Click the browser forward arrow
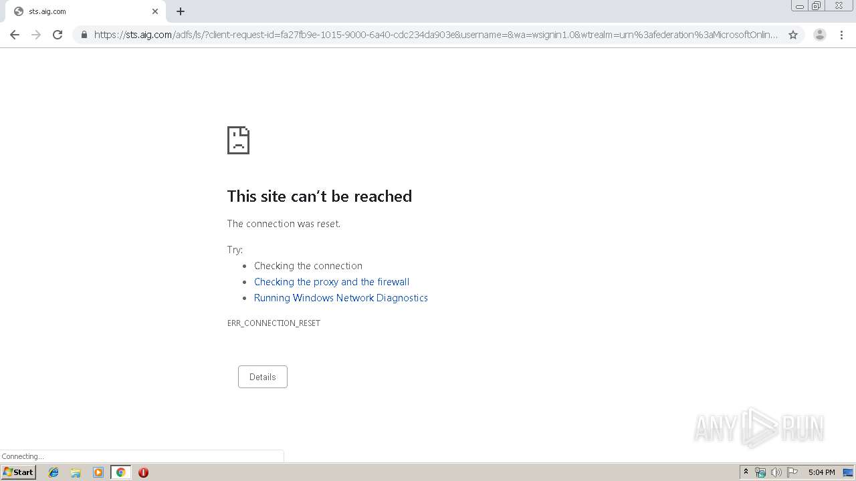Image resolution: width=856 pixels, height=481 pixels. tap(36, 35)
